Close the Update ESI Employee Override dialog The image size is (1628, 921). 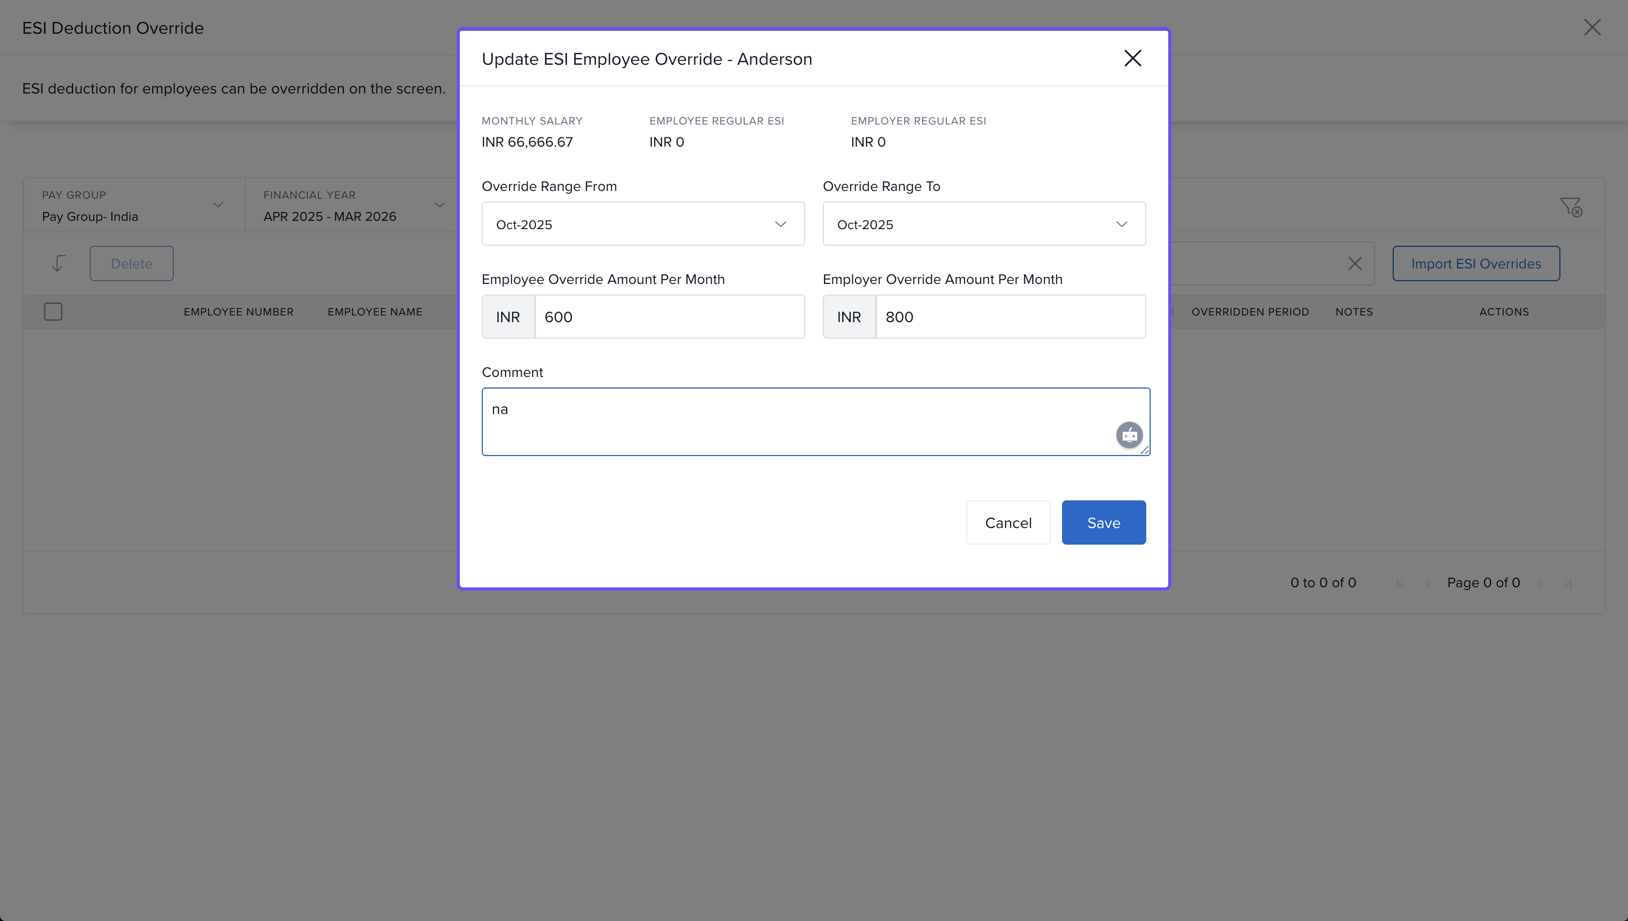(1132, 58)
